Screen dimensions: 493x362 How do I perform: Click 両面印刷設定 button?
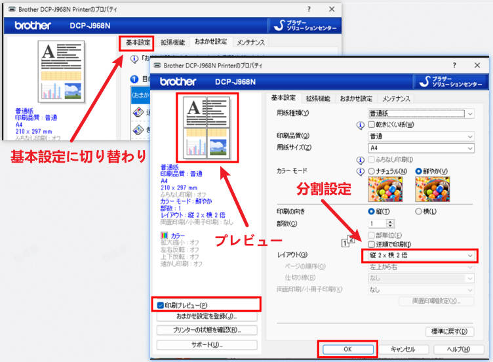437,301
